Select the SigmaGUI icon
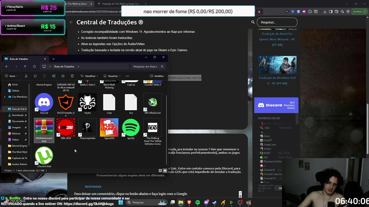Screen dimensions: 369x207 click(x=109, y=129)
